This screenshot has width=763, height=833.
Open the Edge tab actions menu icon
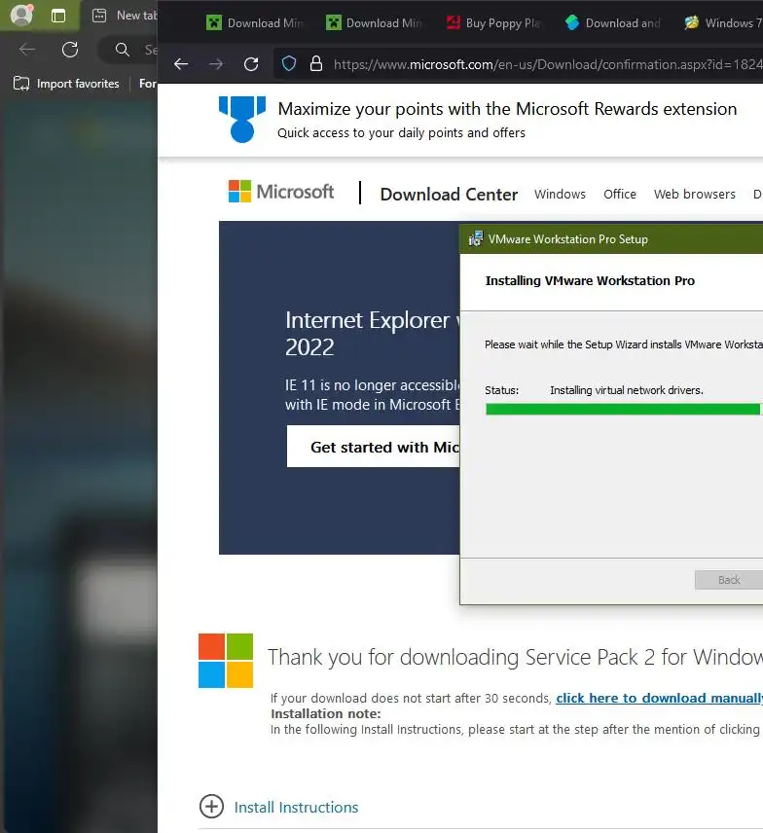(x=58, y=16)
